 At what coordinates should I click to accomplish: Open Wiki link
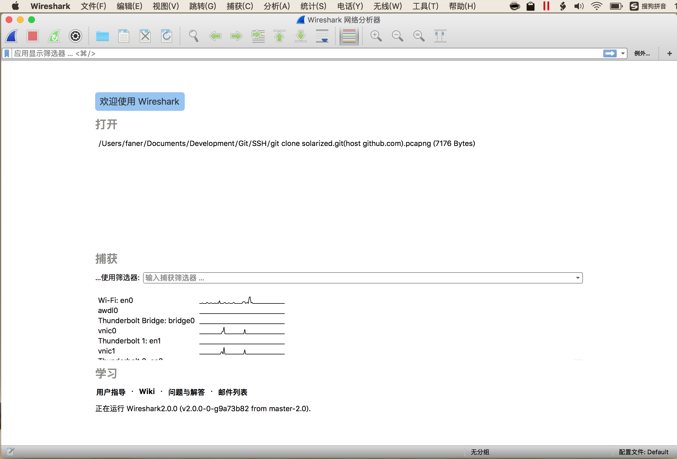coord(147,391)
